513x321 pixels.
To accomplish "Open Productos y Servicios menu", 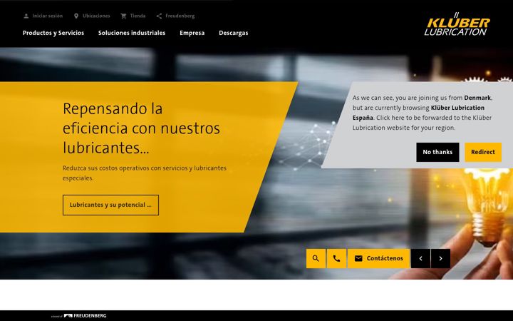I will pos(53,33).
